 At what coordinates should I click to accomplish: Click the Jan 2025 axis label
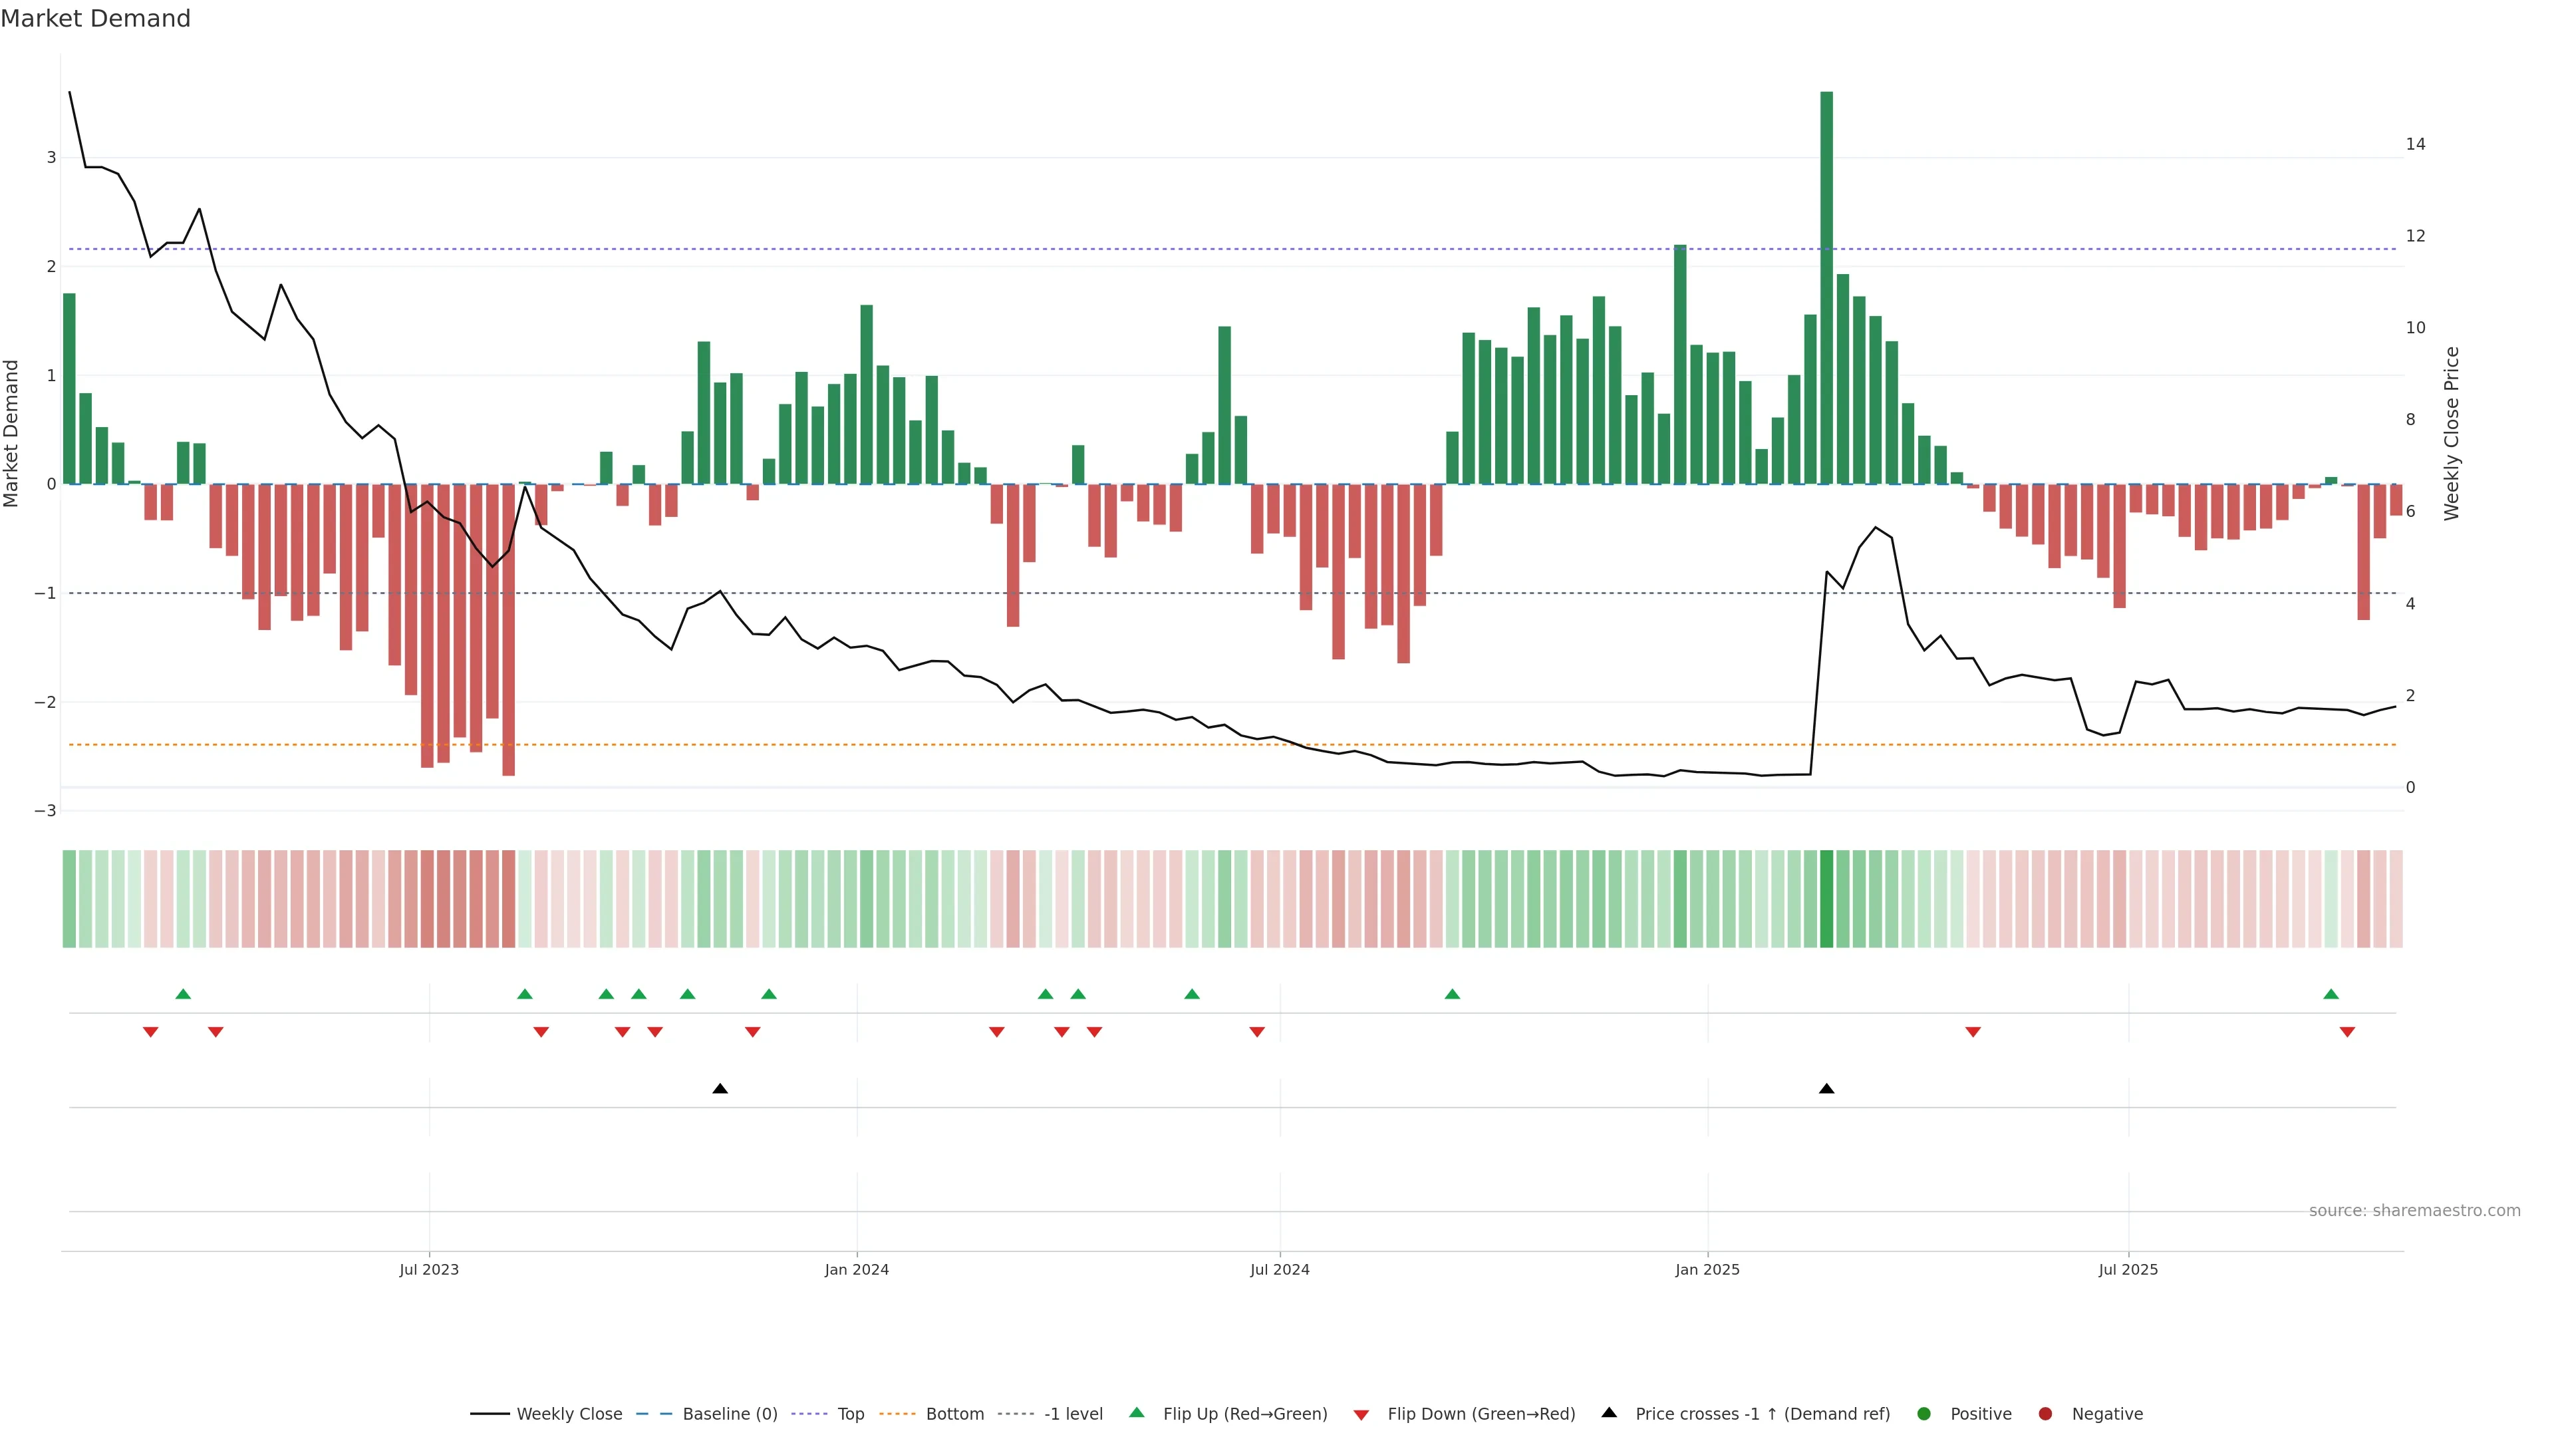click(1707, 1269)
